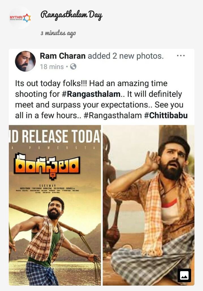Viewport: 203px width, 291px height.
Task: Click 'added 2 new photos' text
Action: click(126, 56)
